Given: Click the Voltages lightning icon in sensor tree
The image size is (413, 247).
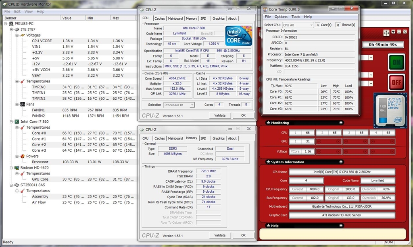Looking at the screenshot, I should 23,35.
